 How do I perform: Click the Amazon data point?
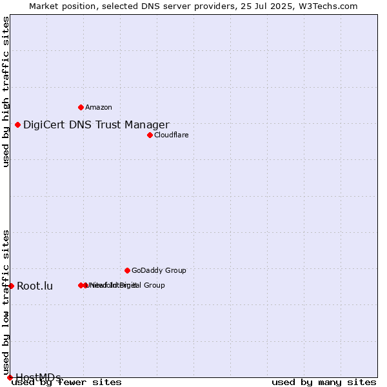click(x=81, y=107)
